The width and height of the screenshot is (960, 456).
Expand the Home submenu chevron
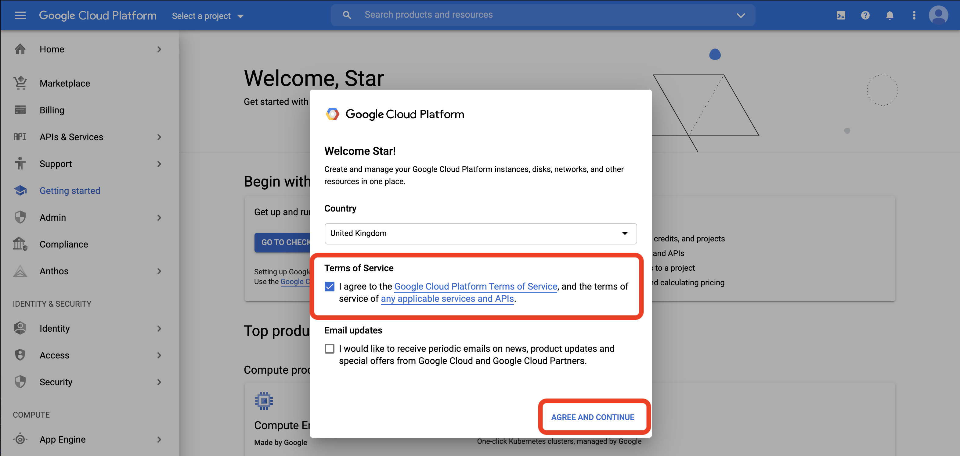[159, 49]
